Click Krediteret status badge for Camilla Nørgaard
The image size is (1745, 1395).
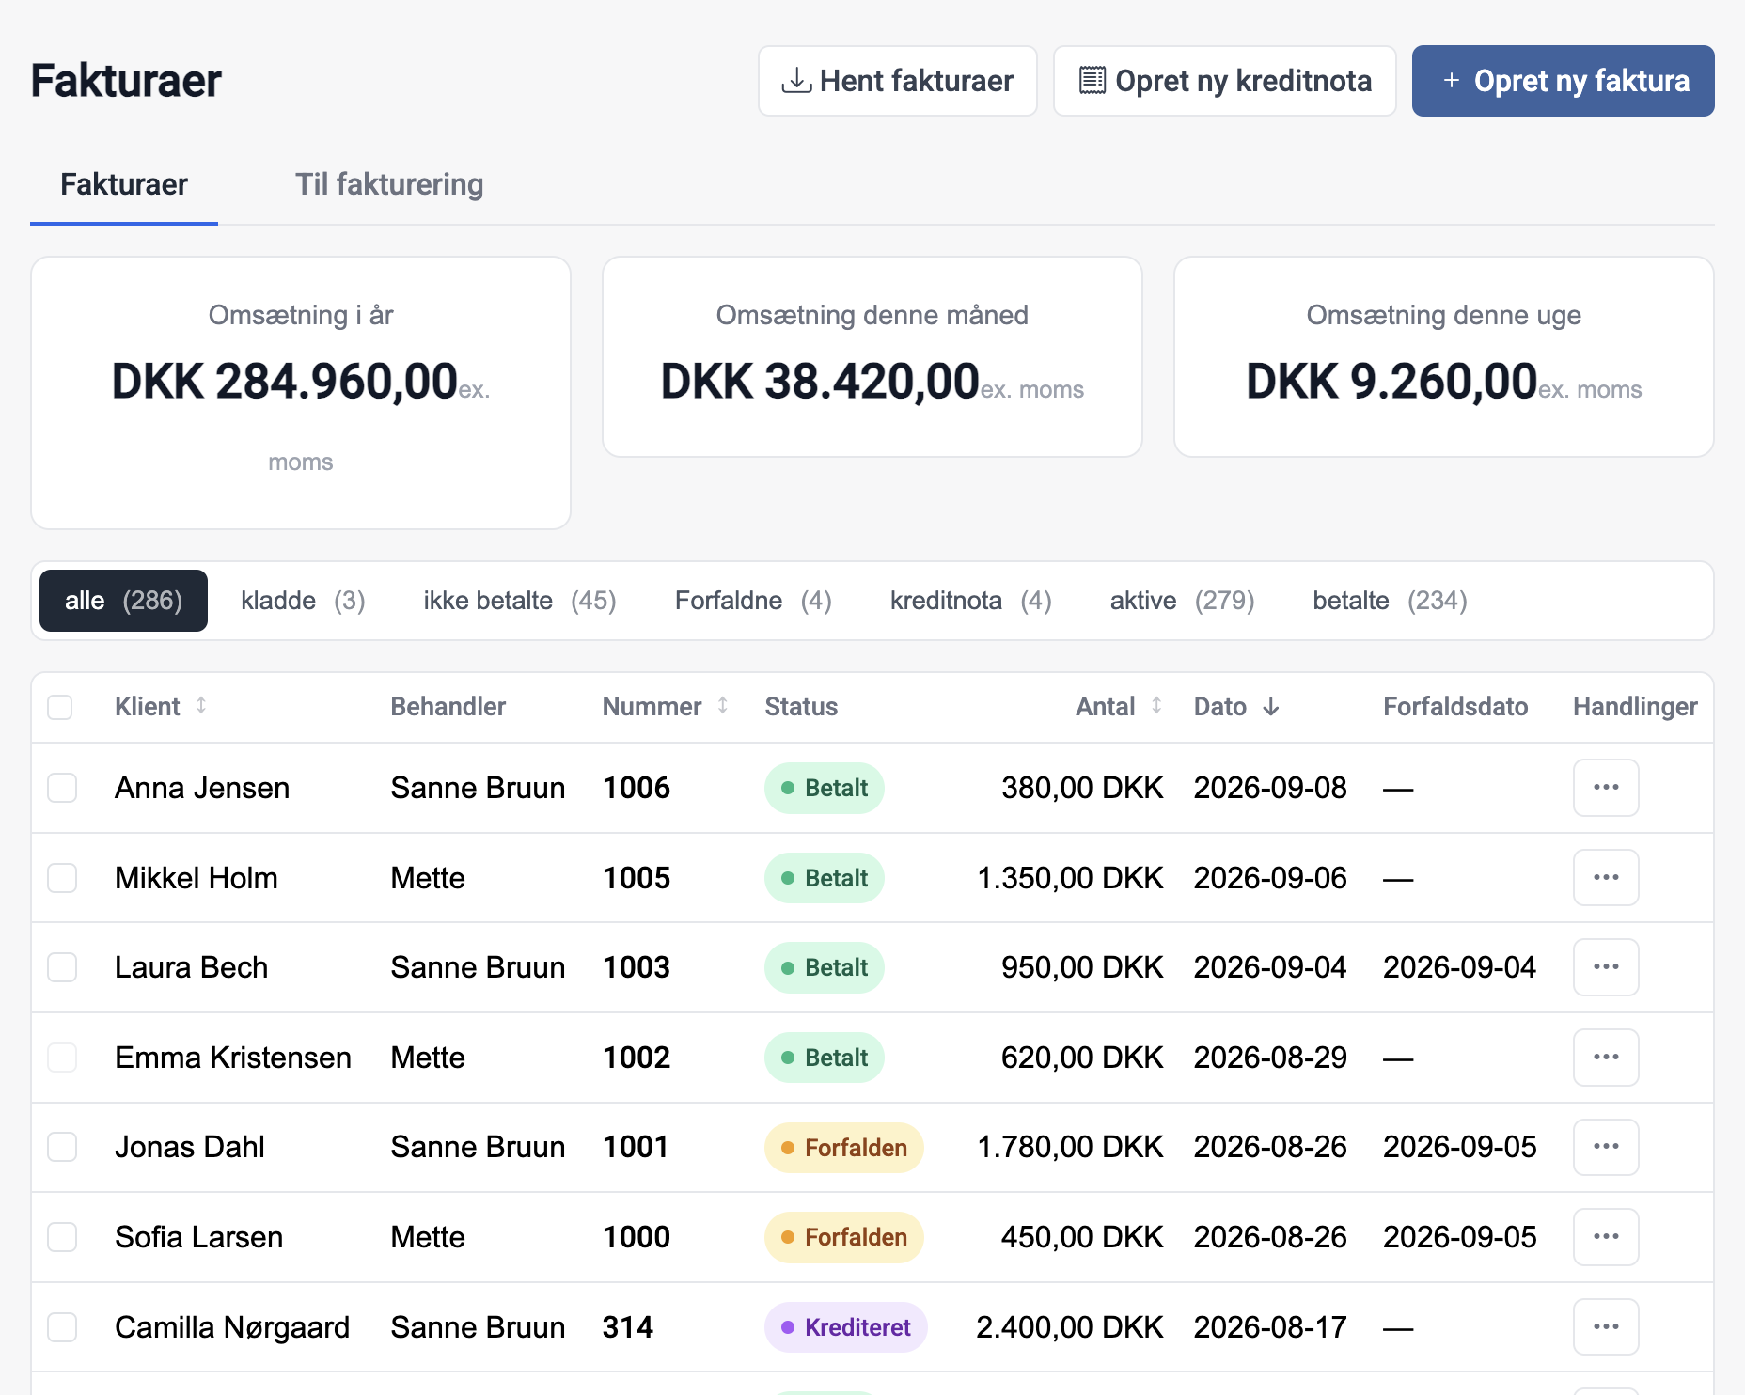coord(845,1327)
